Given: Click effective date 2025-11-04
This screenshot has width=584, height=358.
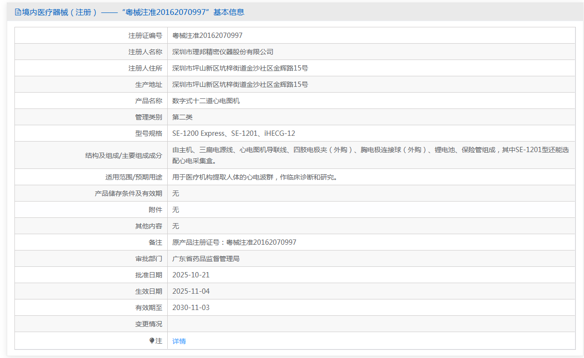Looking at the screenshot, I should [191, 291].
